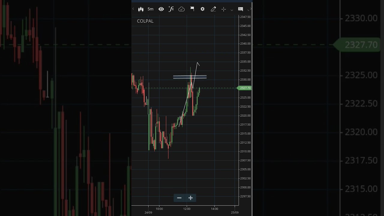
Task: Open the comment notes icon
Action: [x=241, y=9]
